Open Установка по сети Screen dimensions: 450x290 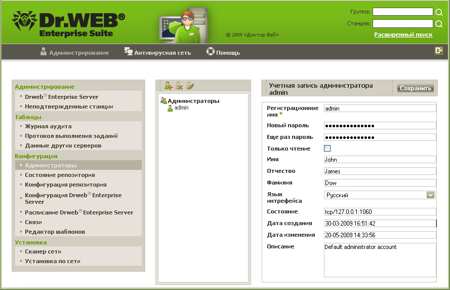pos(53,261)
